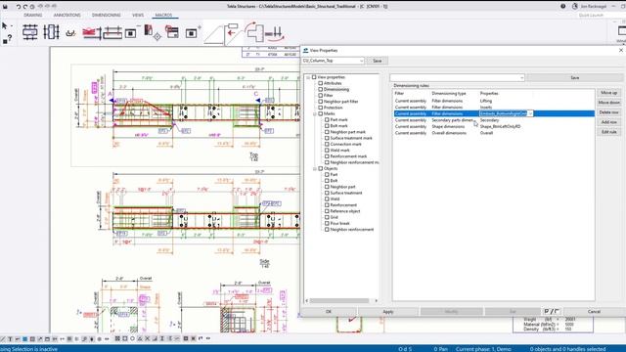Click the Apply button in View Properties
The image size is (626, 352).
coord(388,311)
